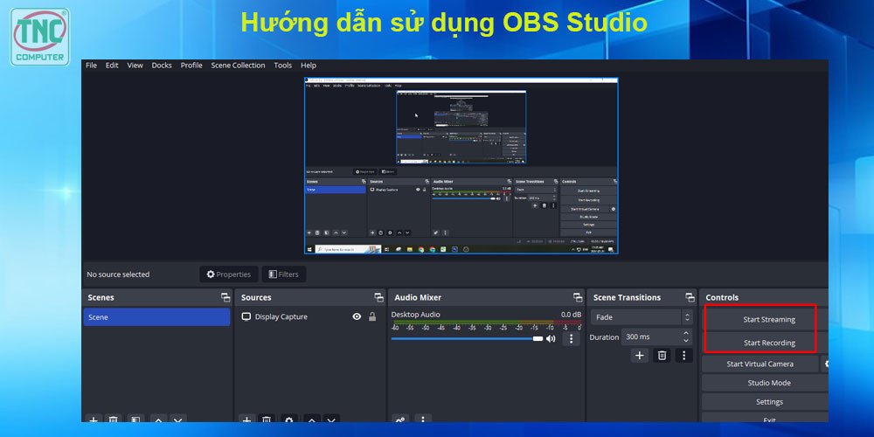
Task: Open the Docks menu
Action: click(x=162, y=66)
